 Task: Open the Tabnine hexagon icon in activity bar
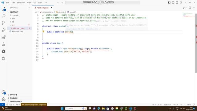click(3, 58)
